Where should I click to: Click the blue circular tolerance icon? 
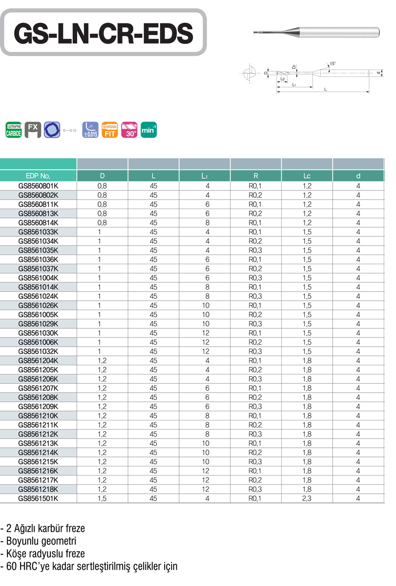pos(51,130)
